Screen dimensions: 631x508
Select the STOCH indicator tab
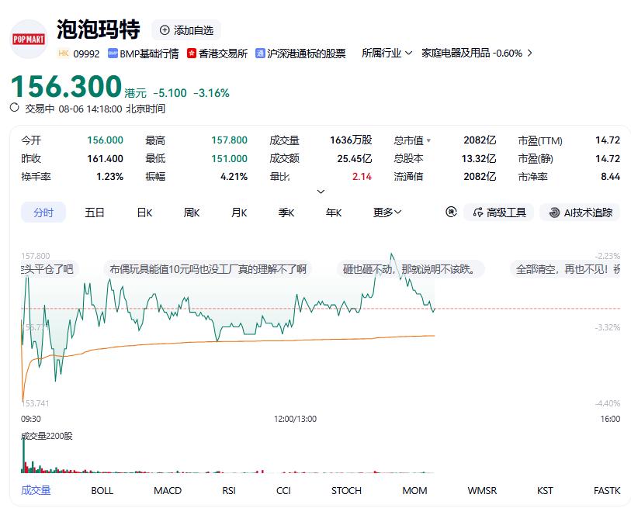tap(346, 491)
